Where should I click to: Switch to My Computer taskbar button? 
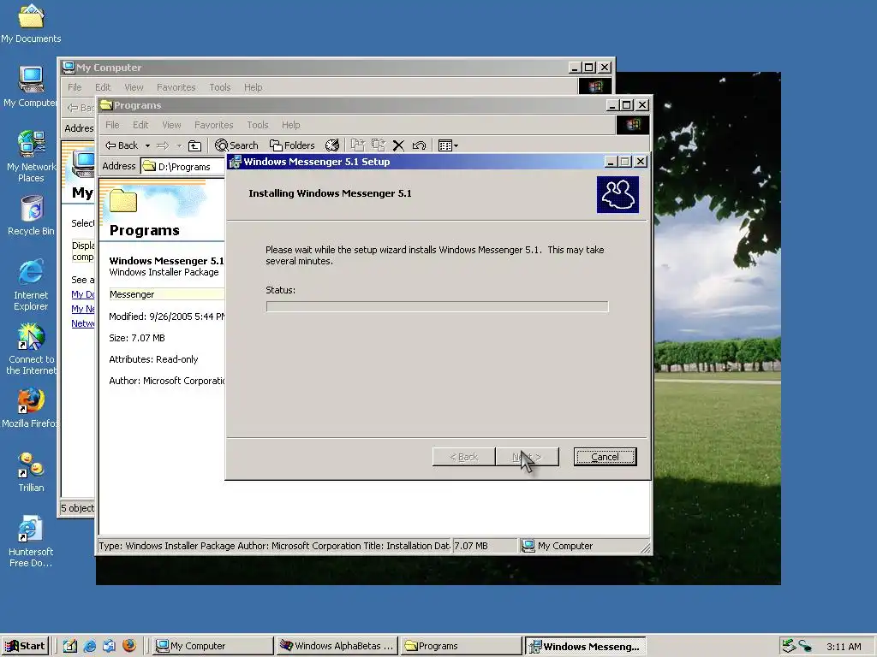212,646
